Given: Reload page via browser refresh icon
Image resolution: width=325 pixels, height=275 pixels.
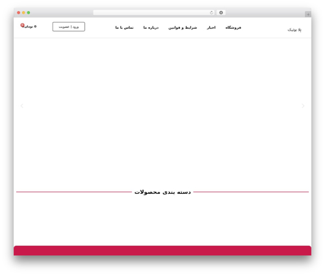Looking at the screenshot, I should [211, 13].
